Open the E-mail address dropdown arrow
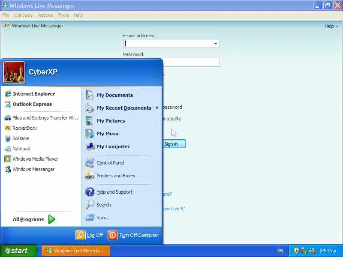343x257 pixels. point(216,44)
